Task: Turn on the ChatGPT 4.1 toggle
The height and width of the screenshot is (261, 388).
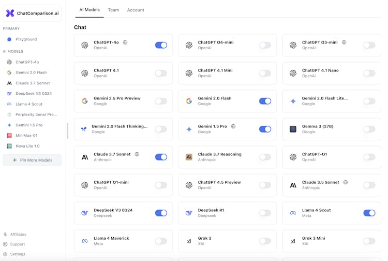Action: pos(161,73)
